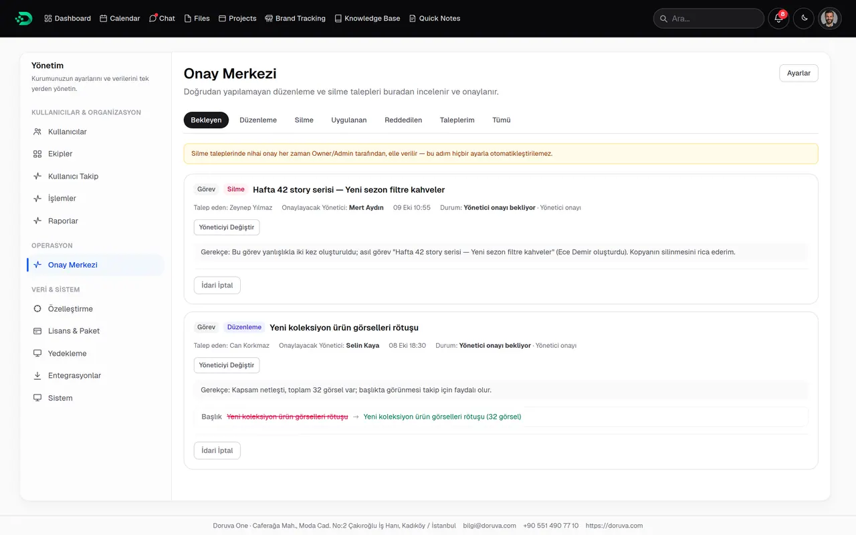
Task: Click the phone number +90 551 490 77 10
Action: [x=551, y=526]
